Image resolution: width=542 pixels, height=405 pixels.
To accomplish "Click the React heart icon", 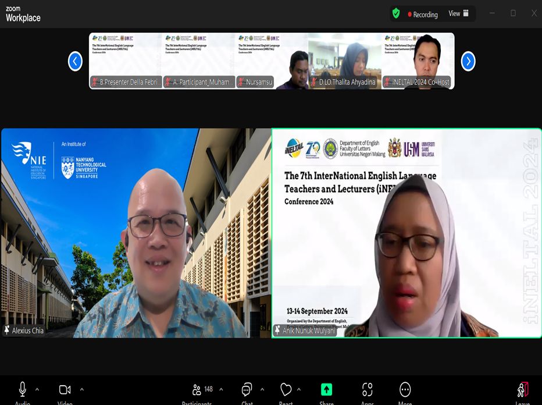I will (286, 389).
